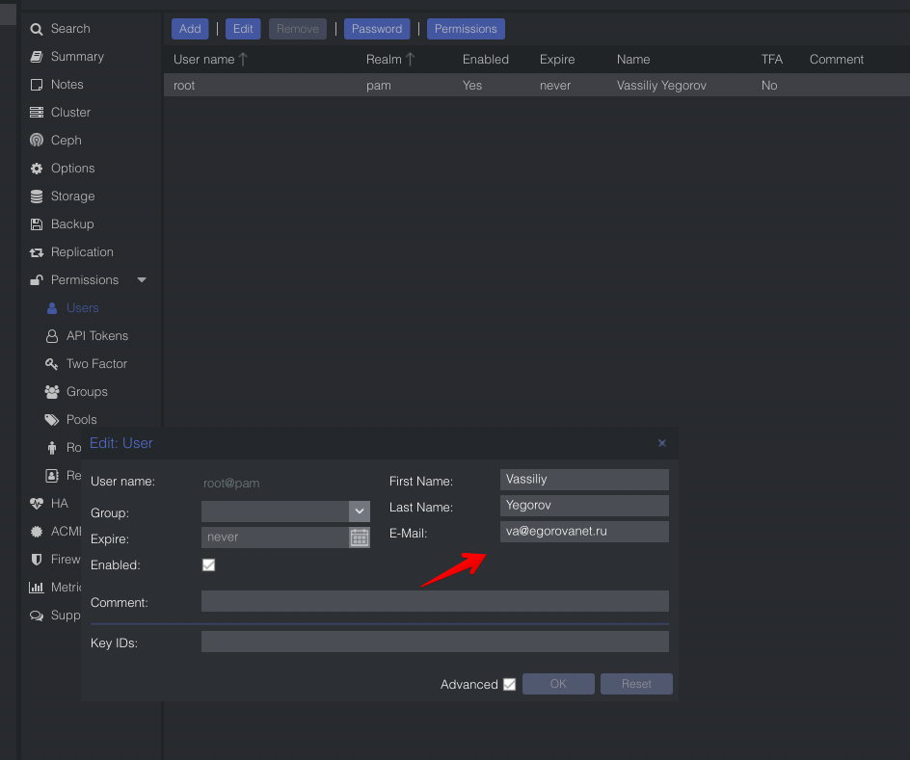This screenshot has height=760, width=910.
Task: Click the Vassiliy Yegorov name cell
Action: (661, 85)
